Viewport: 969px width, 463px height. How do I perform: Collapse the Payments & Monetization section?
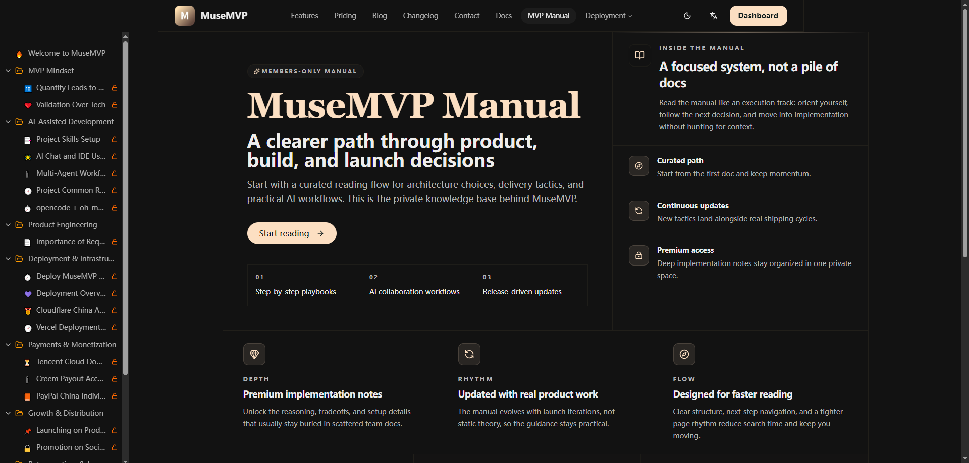[8, 345]
